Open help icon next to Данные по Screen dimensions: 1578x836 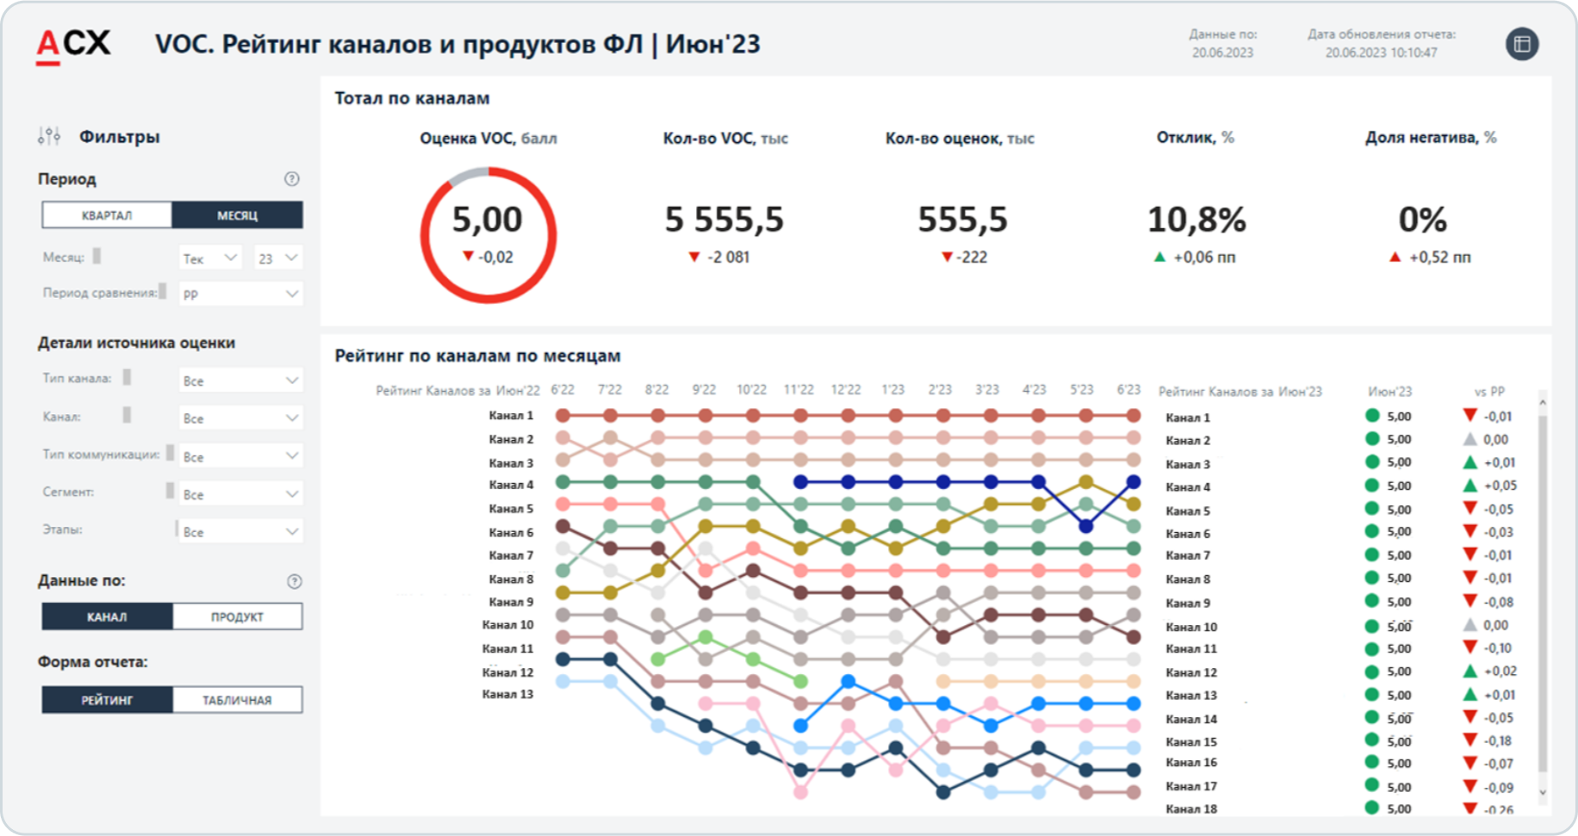295,581
